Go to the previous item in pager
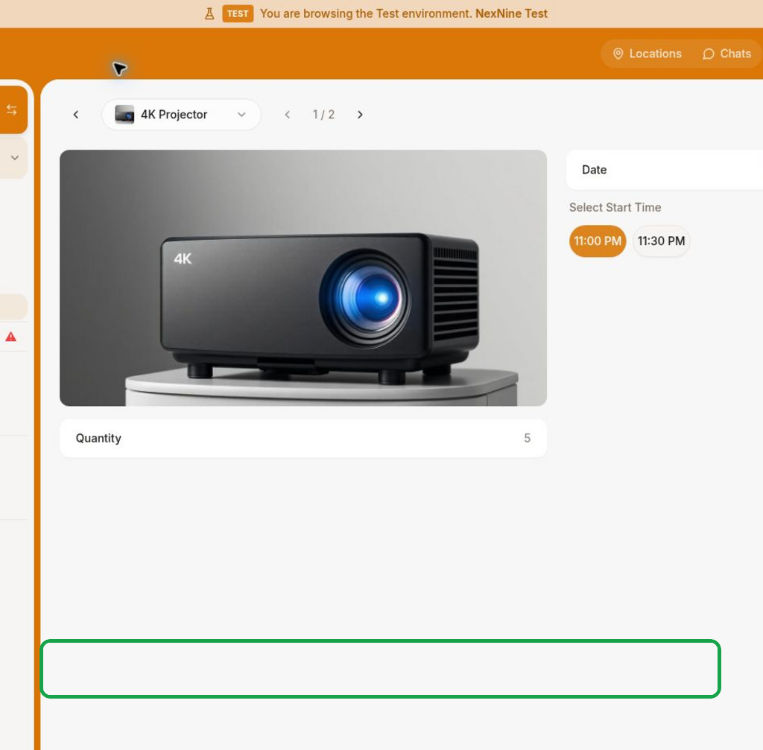763x750 pixels. tap(288, 115)
